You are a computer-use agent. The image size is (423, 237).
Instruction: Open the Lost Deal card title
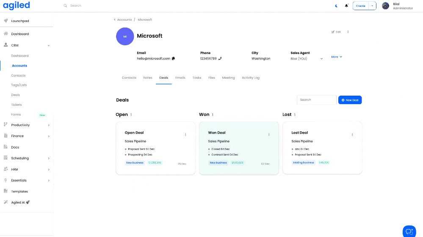299,132
